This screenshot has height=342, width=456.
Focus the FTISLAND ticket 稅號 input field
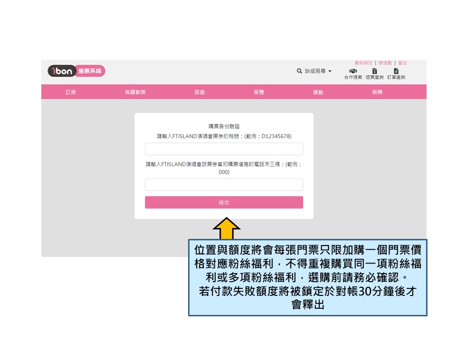coord(224,149)
